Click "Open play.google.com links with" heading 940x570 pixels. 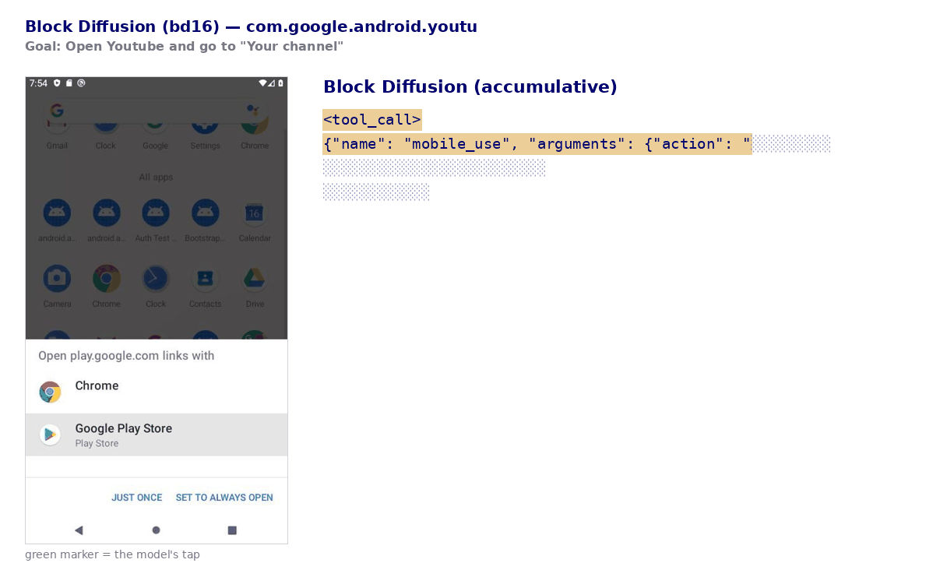(126, 356)
